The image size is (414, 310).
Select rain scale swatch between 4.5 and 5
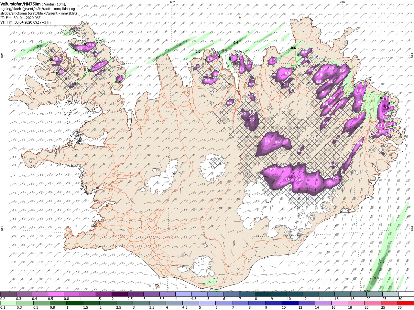point(190,303)
